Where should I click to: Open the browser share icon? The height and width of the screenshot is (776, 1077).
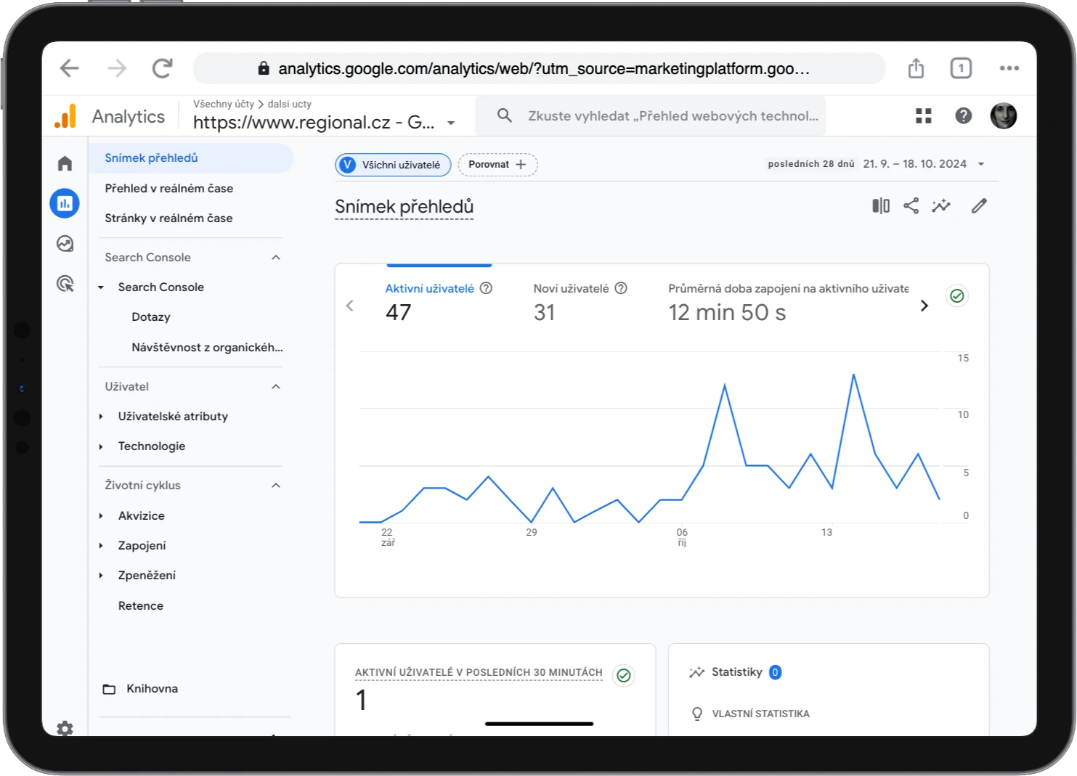pyautogui.click(x=916, y=68)
